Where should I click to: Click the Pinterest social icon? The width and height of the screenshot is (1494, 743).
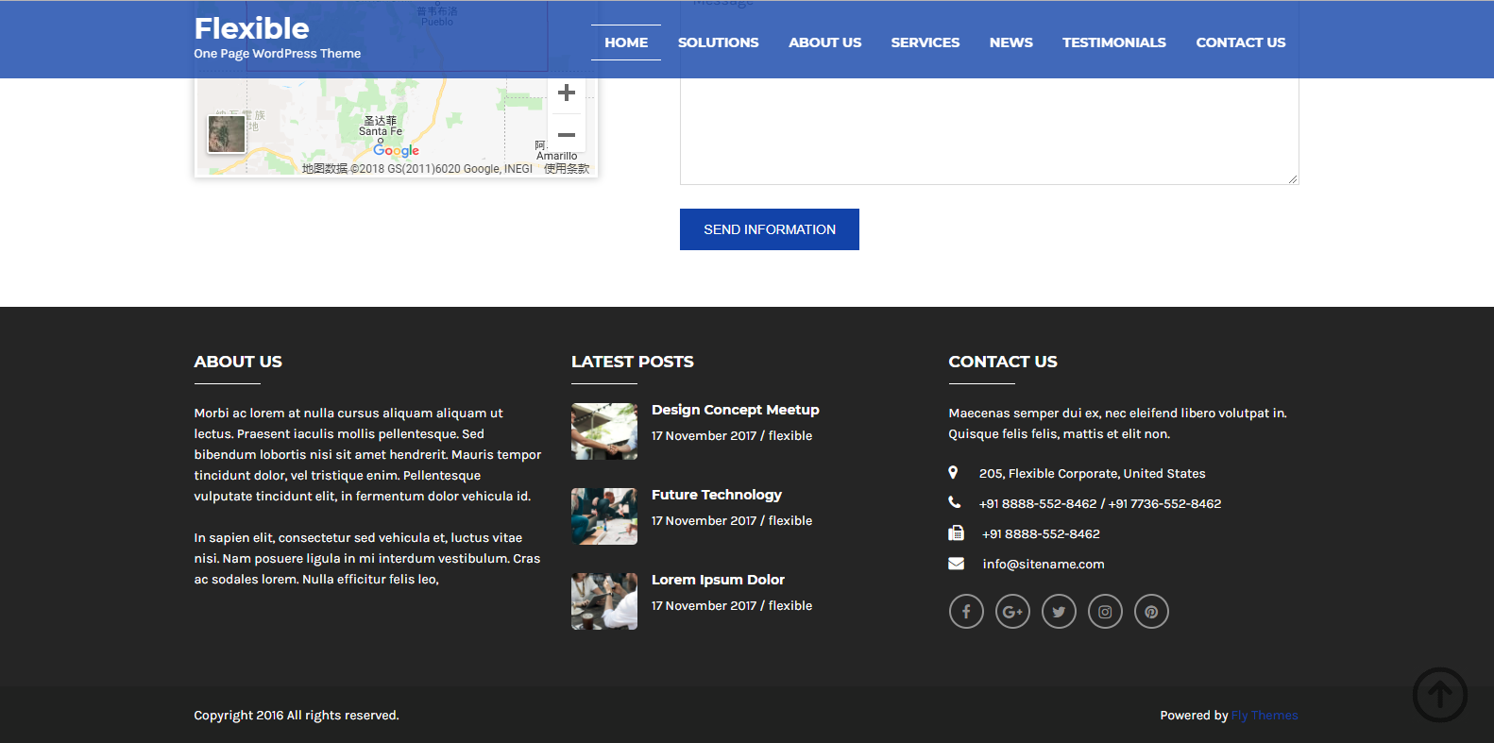click(1151, 612)
